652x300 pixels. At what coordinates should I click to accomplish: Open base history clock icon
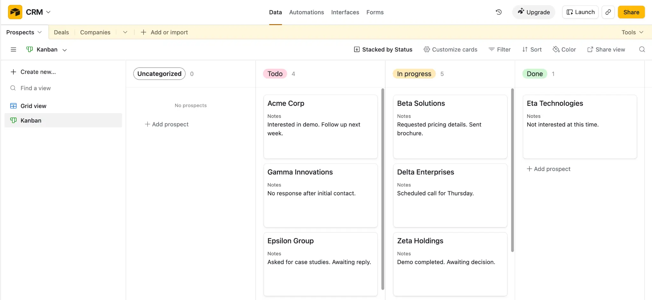[x=499, y=12]
